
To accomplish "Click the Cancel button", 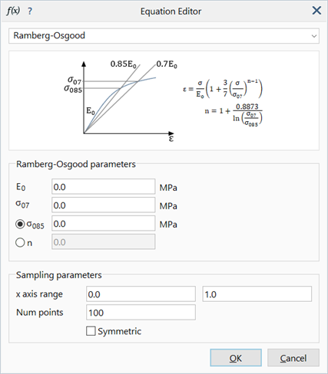I will [293, 358].
